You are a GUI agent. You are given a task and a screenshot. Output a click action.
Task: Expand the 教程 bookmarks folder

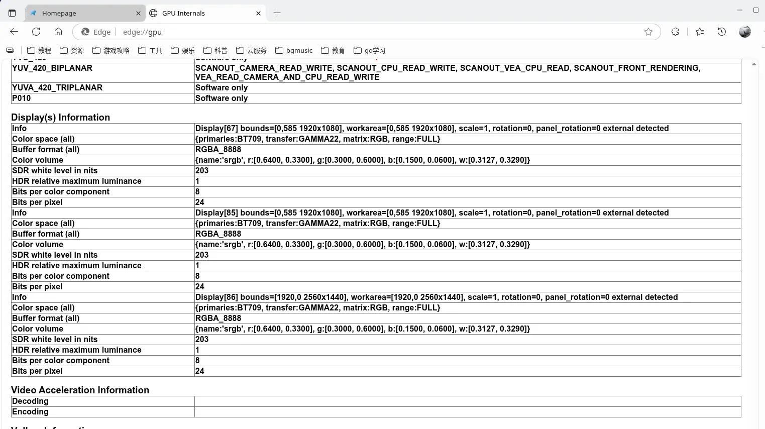(x=39, y=50)
